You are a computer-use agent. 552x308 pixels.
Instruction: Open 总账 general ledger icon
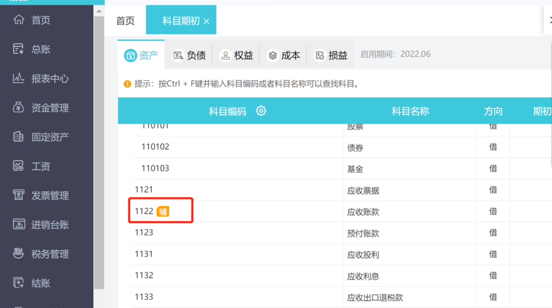click(19, 50)
